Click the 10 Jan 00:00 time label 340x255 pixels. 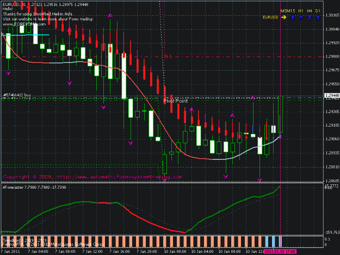pyautogui.click(x=175, y=252)
